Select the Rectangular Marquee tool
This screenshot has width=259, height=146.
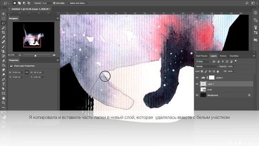tap(3, 18)
